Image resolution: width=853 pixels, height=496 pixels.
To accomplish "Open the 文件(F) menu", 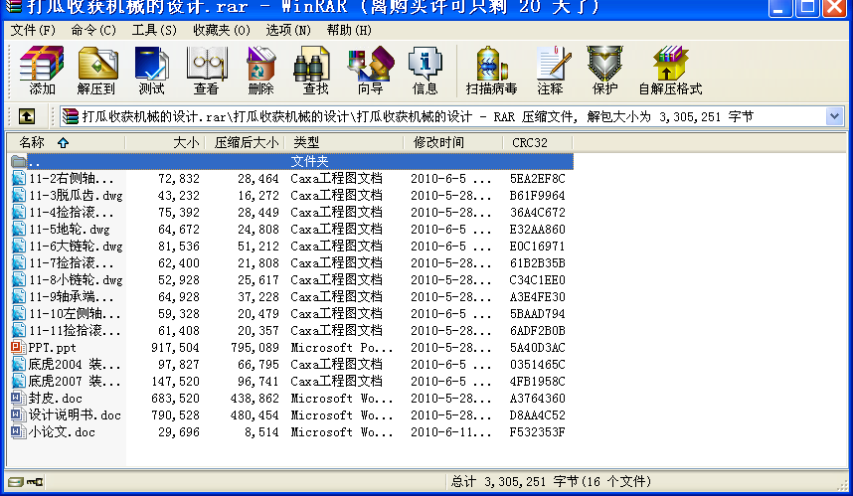I will coord(33,30).
